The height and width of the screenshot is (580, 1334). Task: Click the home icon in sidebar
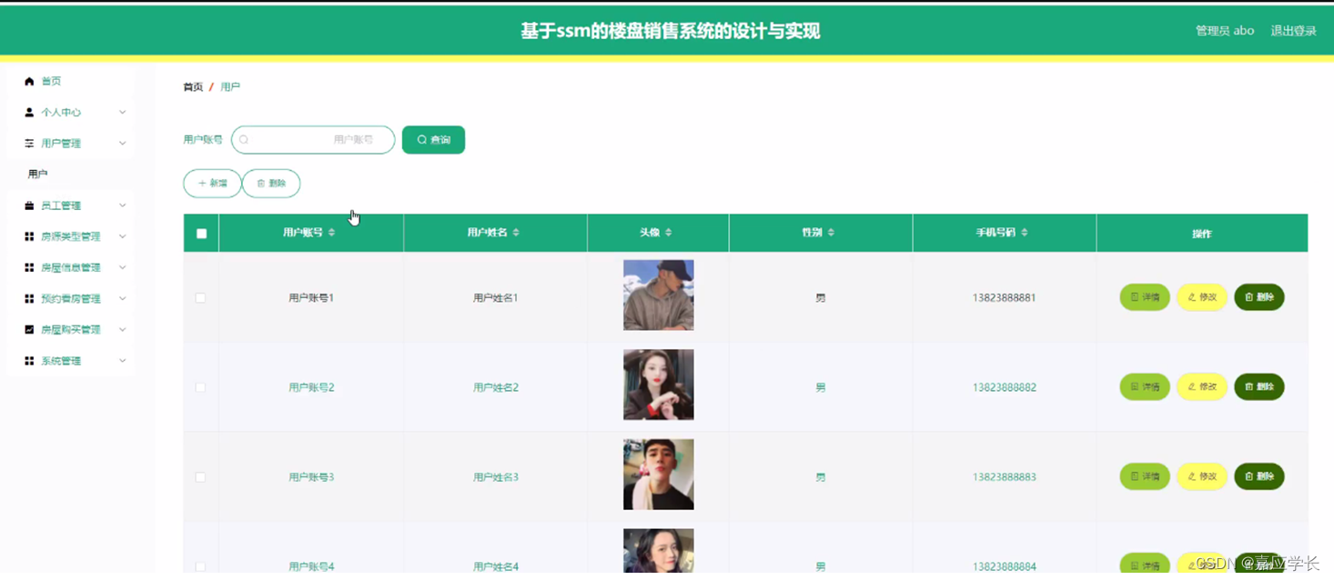tap(29, 82)
